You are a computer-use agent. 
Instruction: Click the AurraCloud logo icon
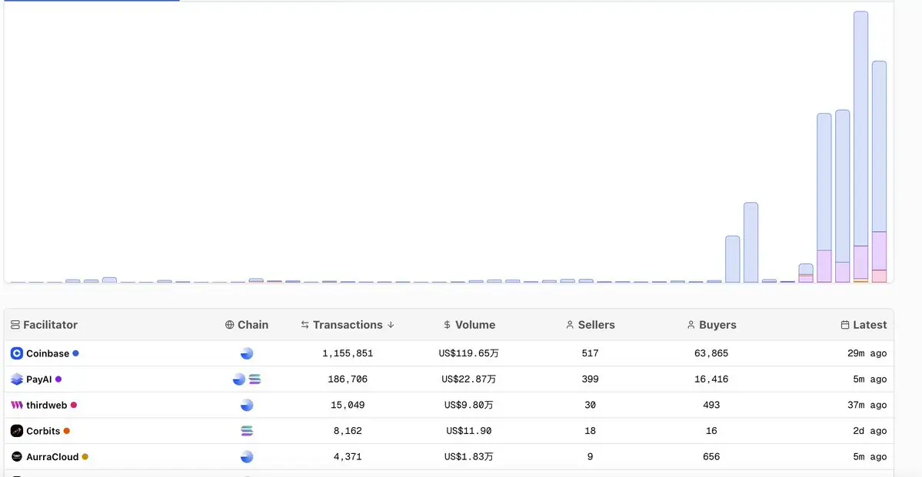16,457
